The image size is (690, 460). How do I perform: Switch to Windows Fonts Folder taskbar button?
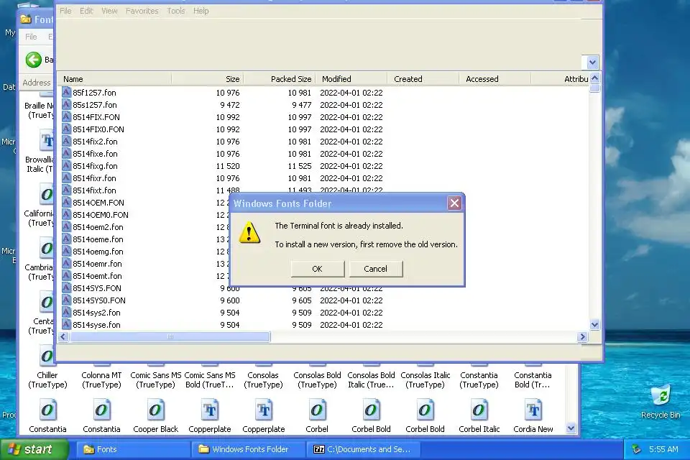pyautogui.click(x=248, y=449)
